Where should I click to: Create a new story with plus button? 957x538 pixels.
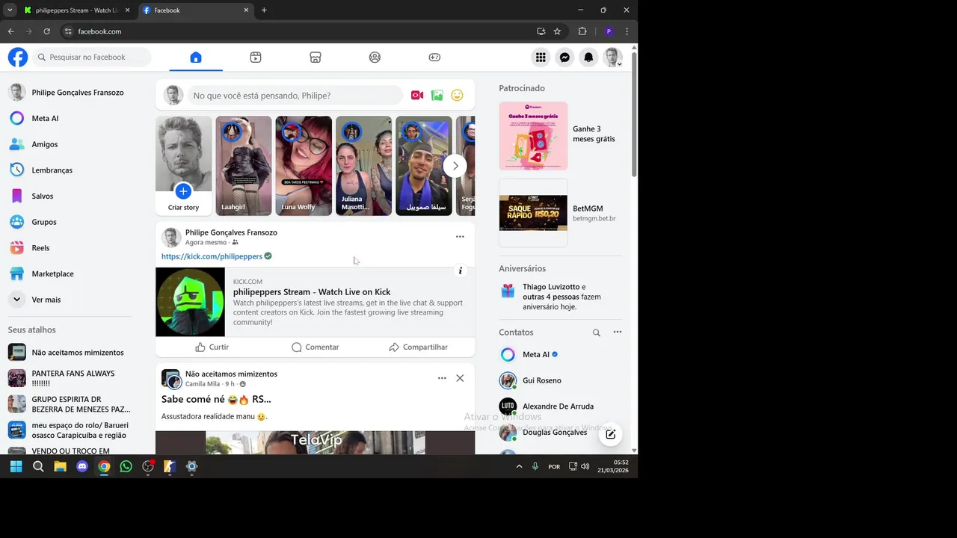click(183, 191)
